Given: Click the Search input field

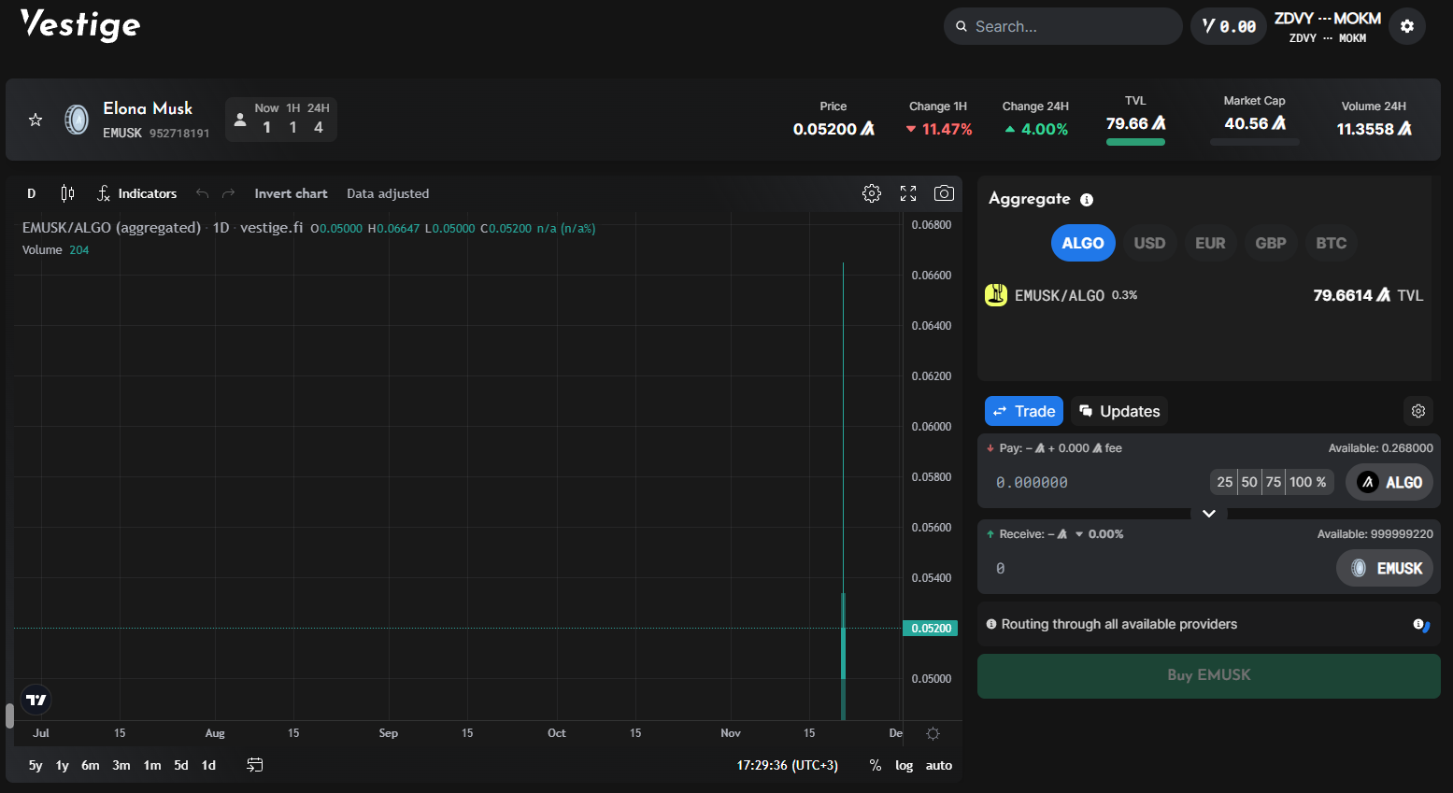Looking at the screenshot, I should tap(1065, 26).
